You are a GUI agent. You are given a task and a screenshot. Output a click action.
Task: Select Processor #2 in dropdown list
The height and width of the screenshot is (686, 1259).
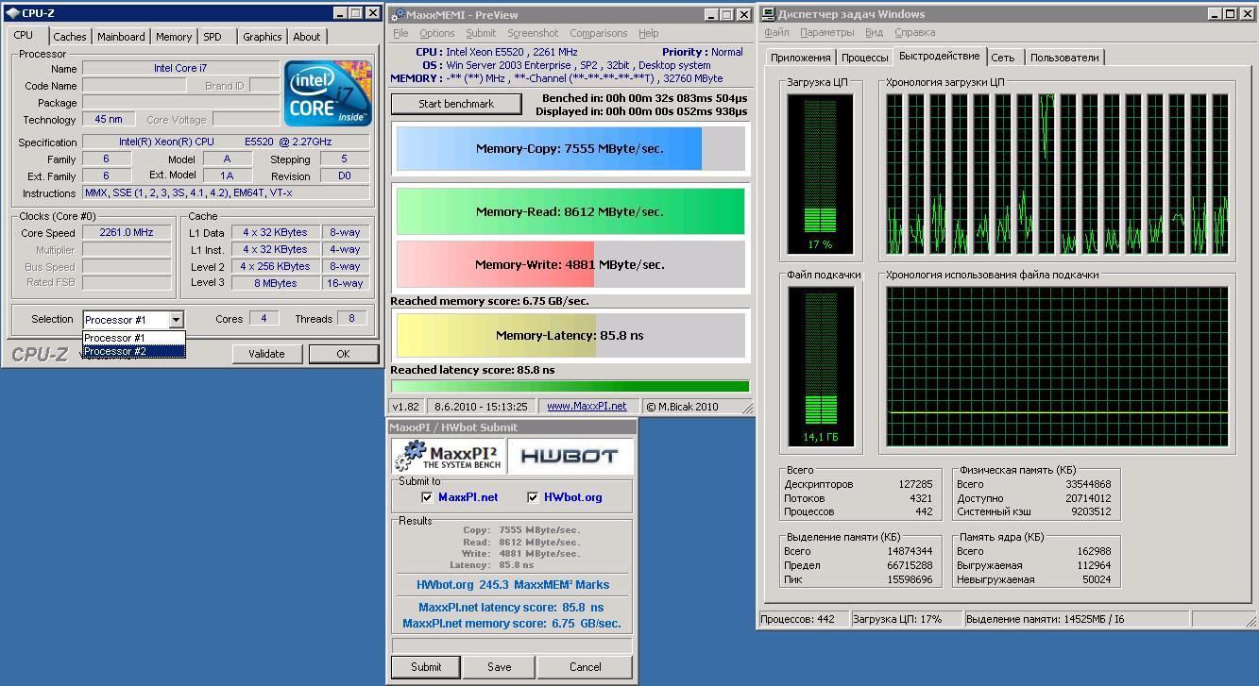pyautogui.click(x=134, y=351)
